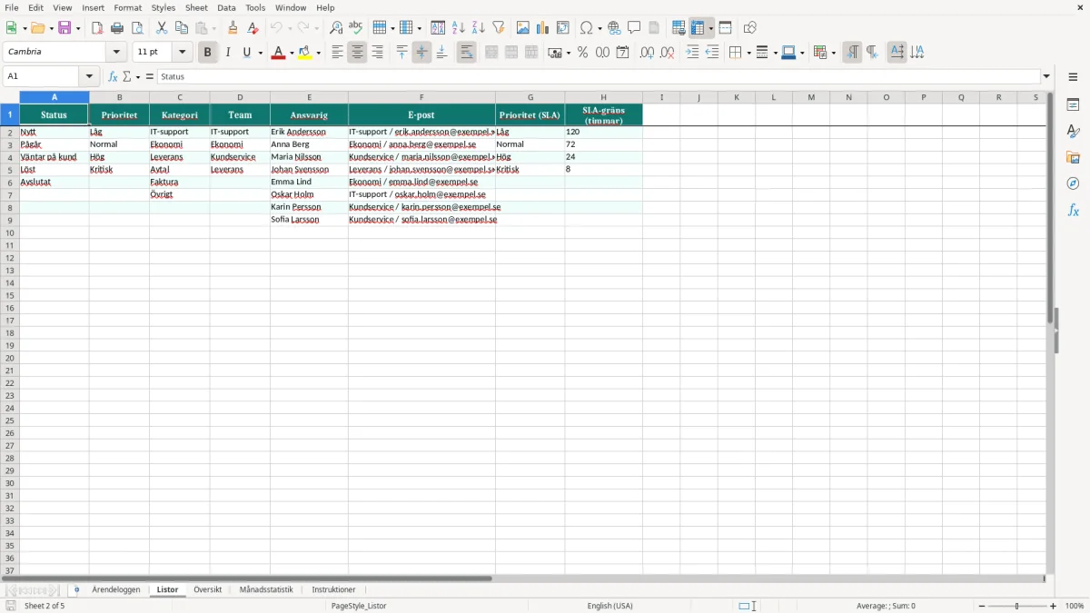Click the Print icon

coord(117,28)
